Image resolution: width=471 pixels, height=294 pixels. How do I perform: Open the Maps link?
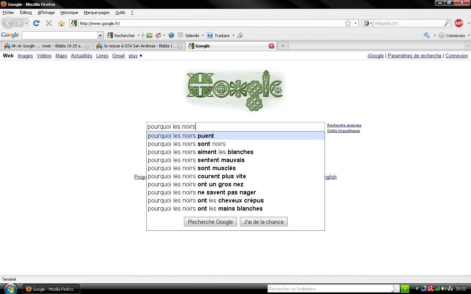coord(61,56)
